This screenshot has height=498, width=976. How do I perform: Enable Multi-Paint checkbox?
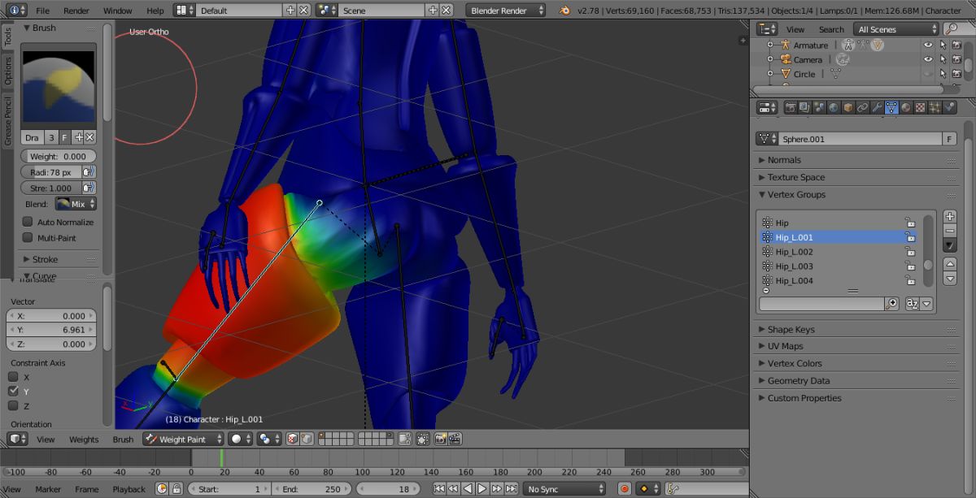point(28,238)
